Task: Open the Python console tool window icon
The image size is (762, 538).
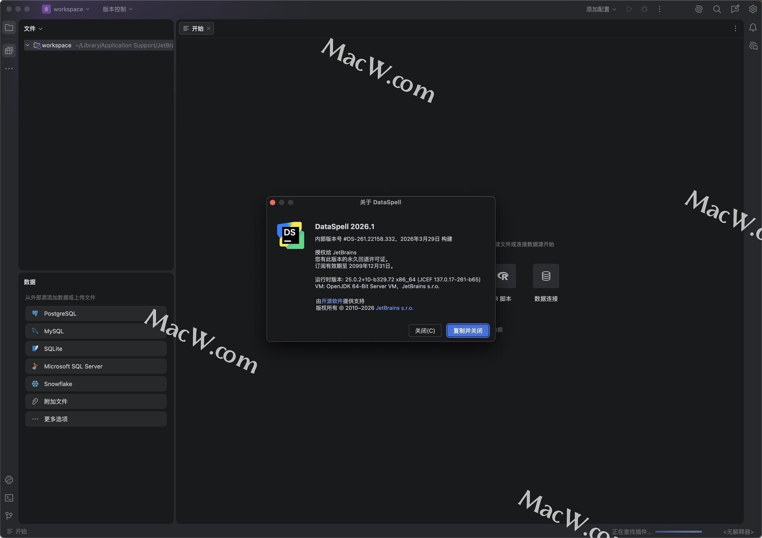Action: click(x=9, y=480)
